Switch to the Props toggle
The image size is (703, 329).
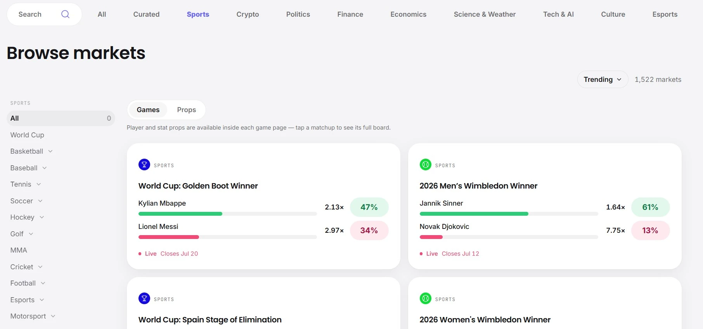tap(187, 110)
